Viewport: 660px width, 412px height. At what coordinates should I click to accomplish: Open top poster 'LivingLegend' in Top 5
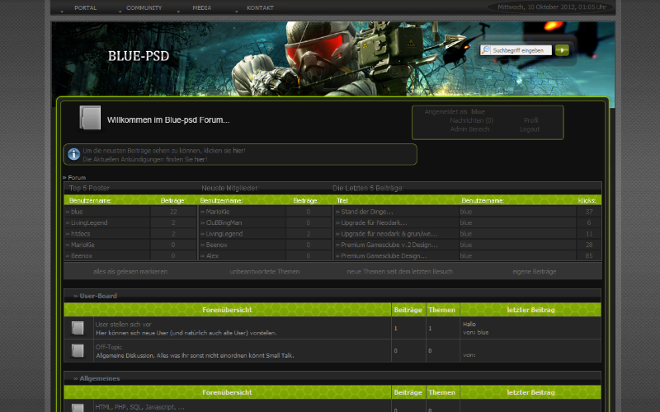pyautogui.click(x=89, y=222)
